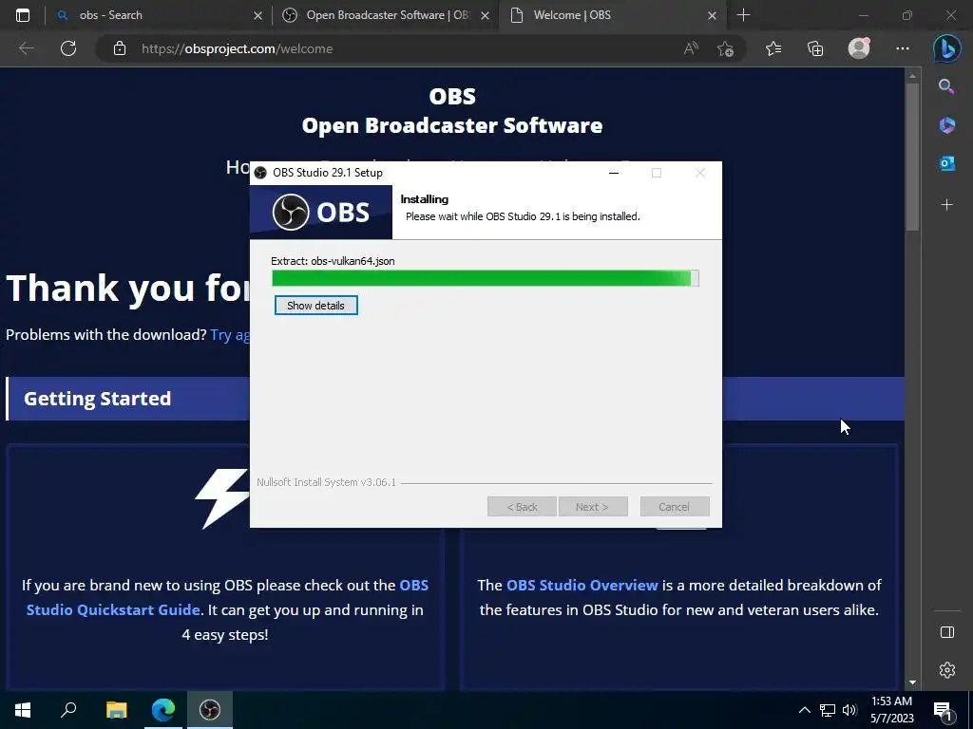Open the Microsoft 365 sidebar icon
Viewport: 973px width, 729px height.
946,124
